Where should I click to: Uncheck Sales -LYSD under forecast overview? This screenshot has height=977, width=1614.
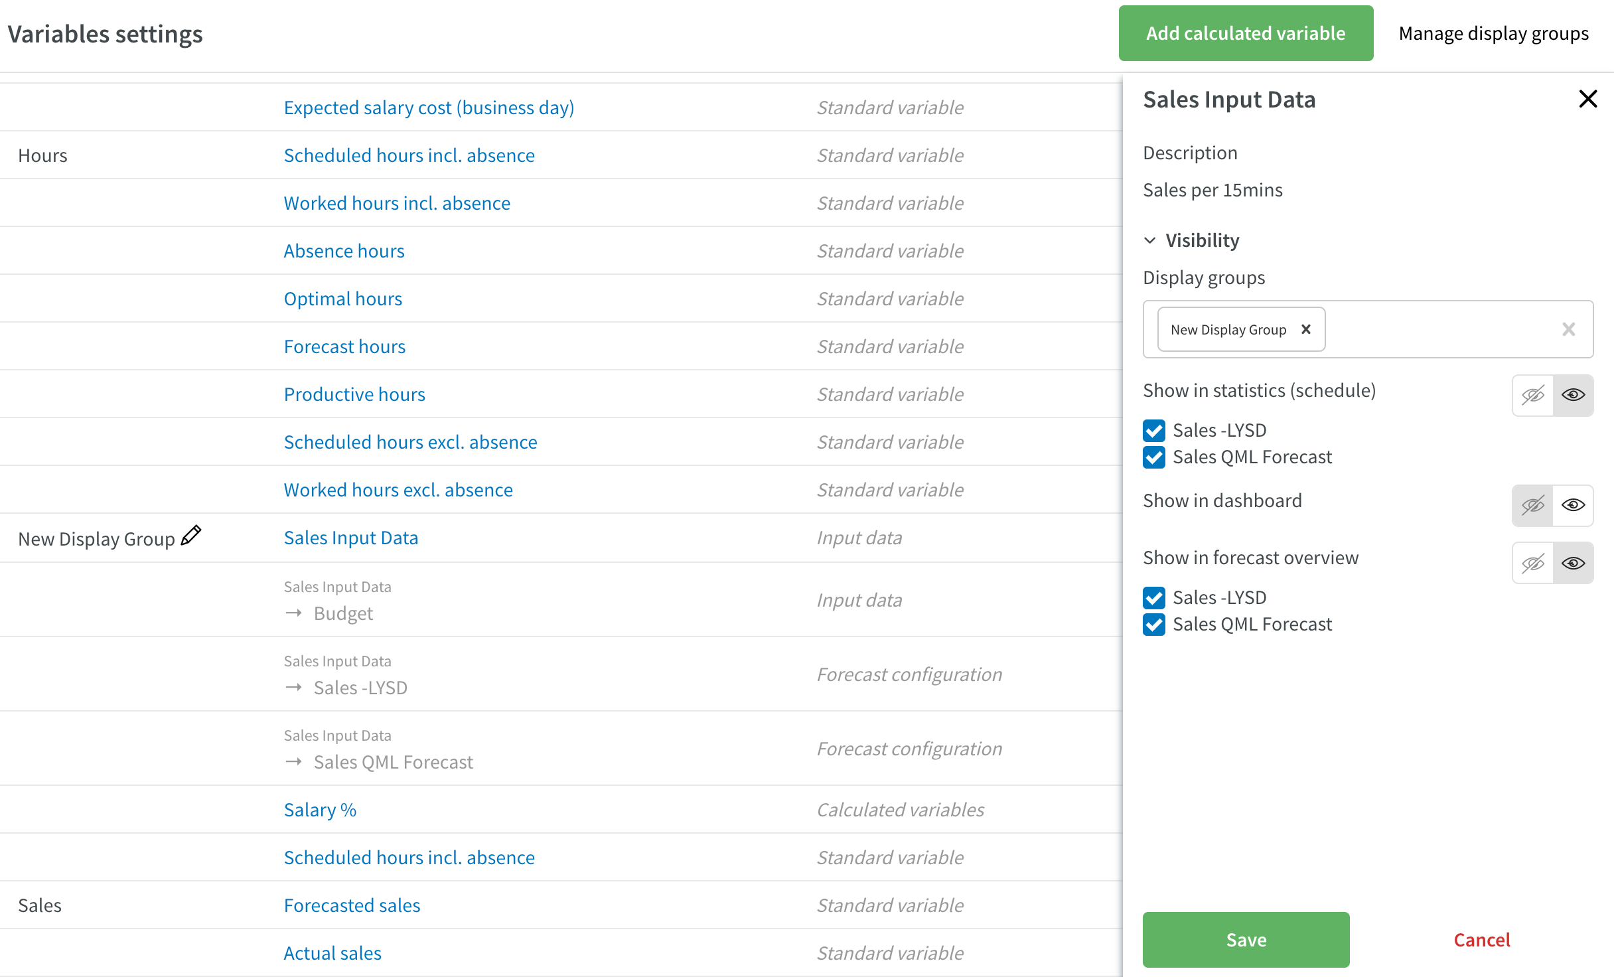click(1154, 598)
